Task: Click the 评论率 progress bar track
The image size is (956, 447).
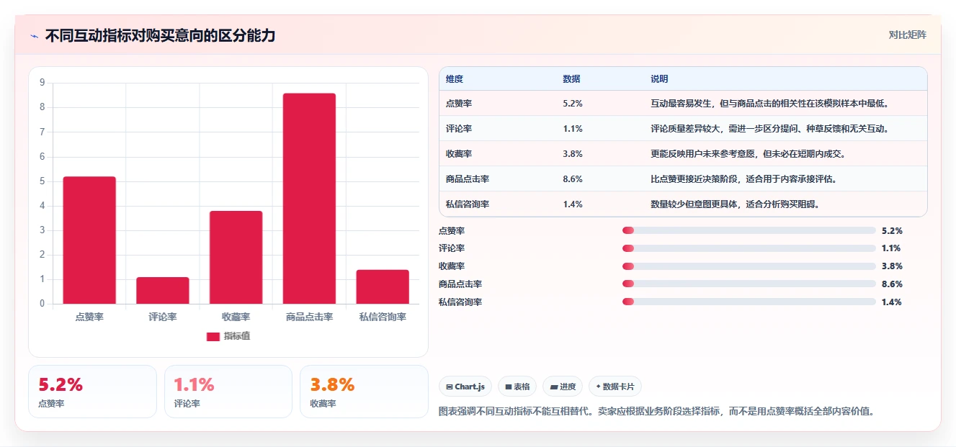Action: point(749,248)
